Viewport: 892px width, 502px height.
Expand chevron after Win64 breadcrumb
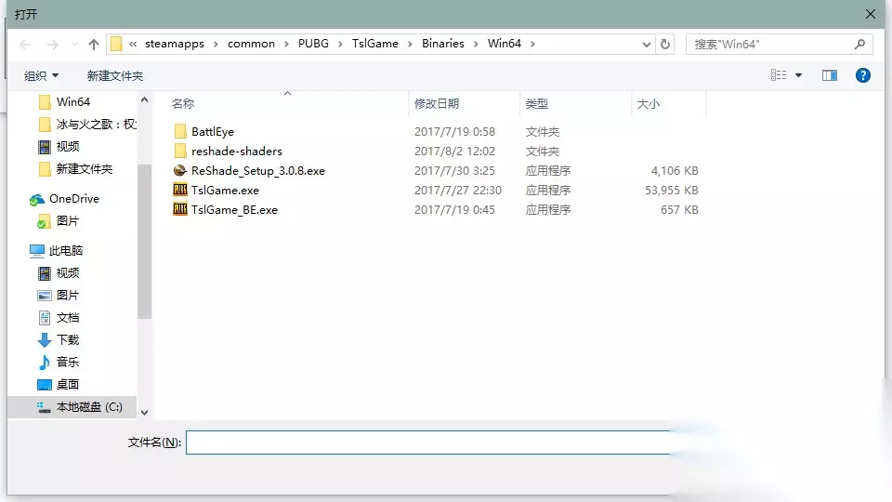[x=532, y=44]
